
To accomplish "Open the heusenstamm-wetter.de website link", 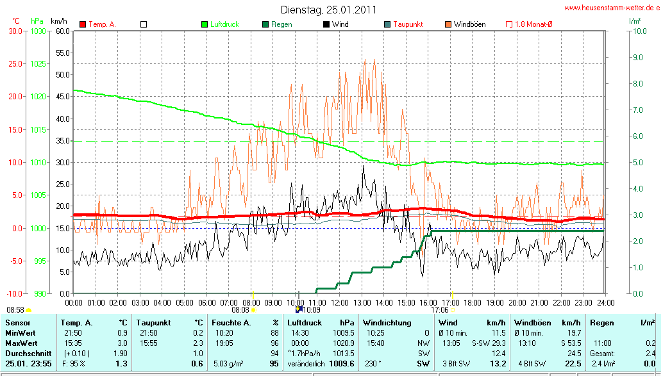I will (612, 8).
